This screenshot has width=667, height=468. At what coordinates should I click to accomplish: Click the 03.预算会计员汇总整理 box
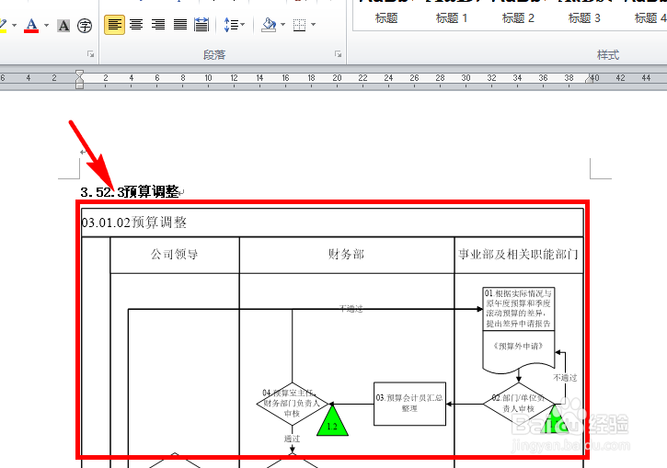[409, 404]
